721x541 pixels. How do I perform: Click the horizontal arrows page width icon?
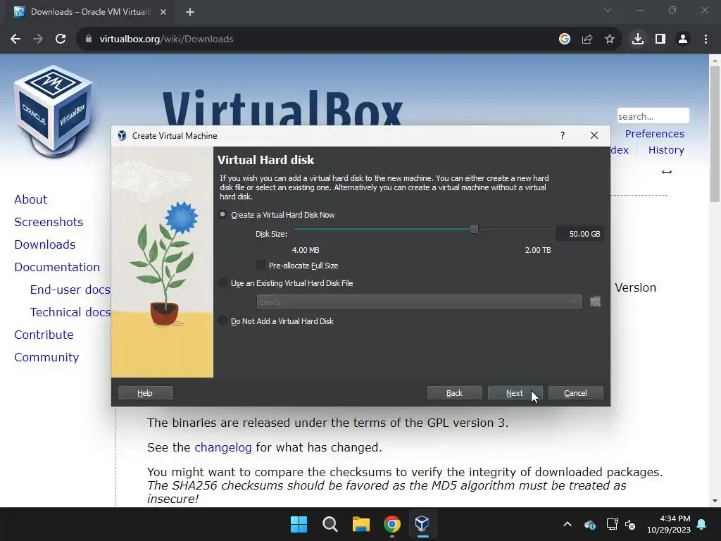pos(667,172)
